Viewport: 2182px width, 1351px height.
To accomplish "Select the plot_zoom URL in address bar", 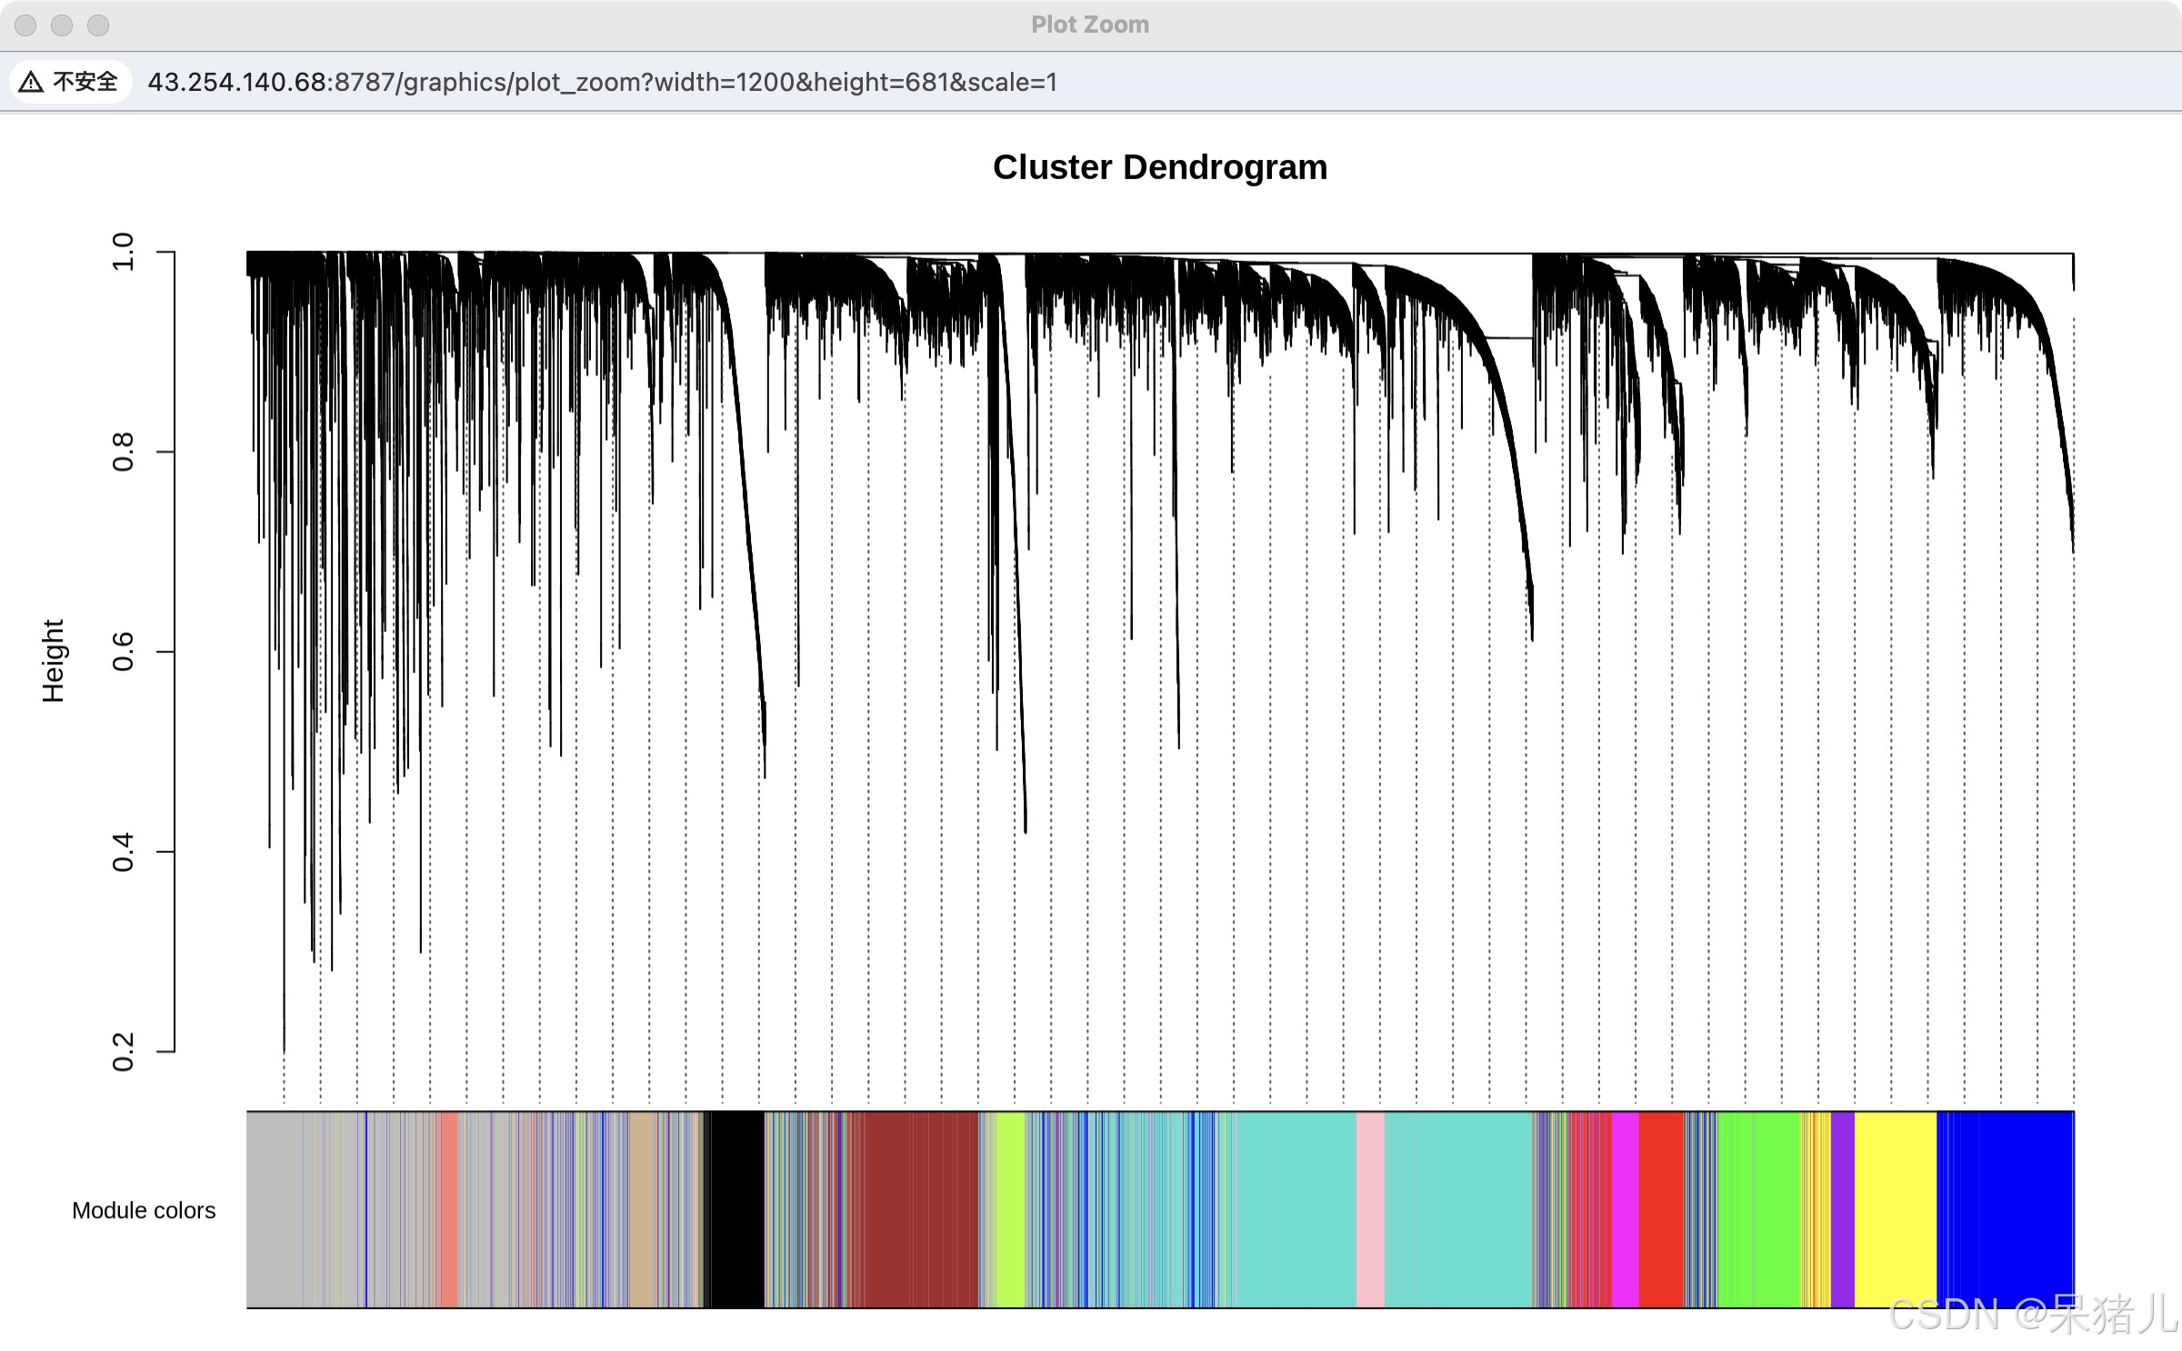I will tap(603, 82).
